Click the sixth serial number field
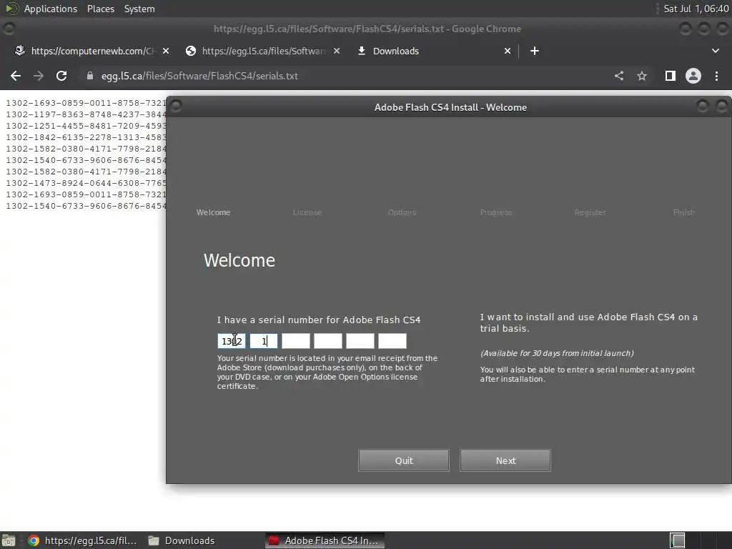 click(392, 341)
